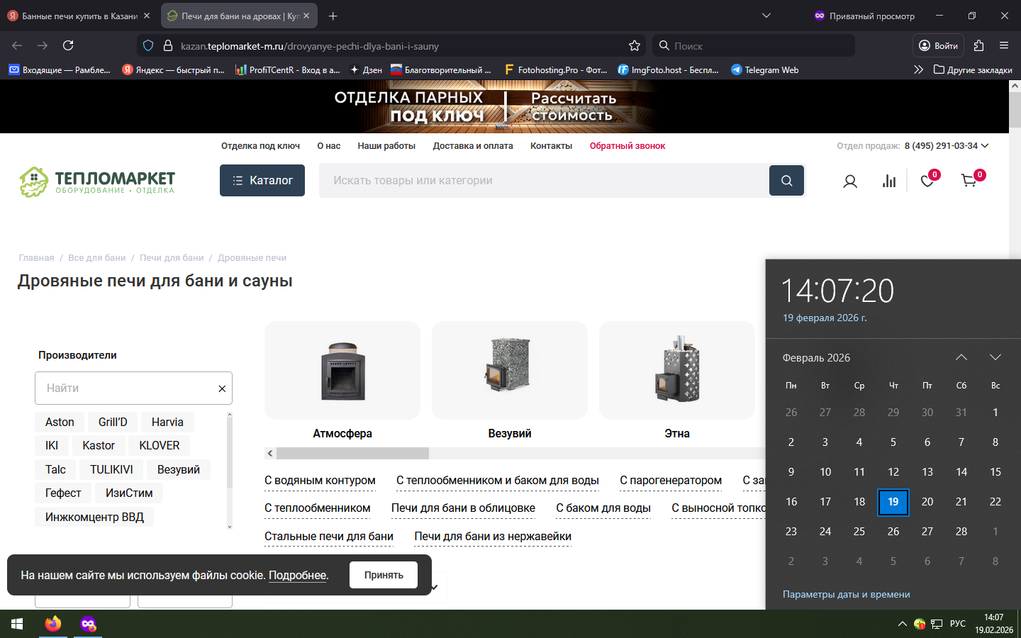Screen dimensions: 1021x638
Task: Expand the sales phone number dropdown
Action: point(985,146)
